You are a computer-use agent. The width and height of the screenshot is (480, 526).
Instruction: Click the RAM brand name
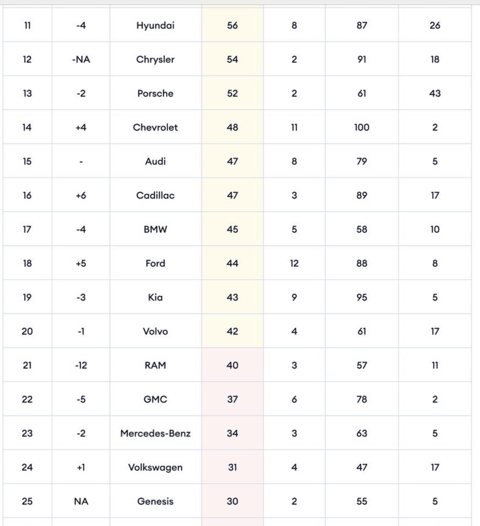[155, 365]
